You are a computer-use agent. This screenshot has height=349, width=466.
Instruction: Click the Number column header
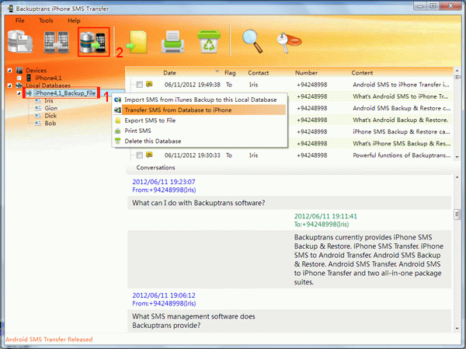pyautogui.click(x=306, y=73)
